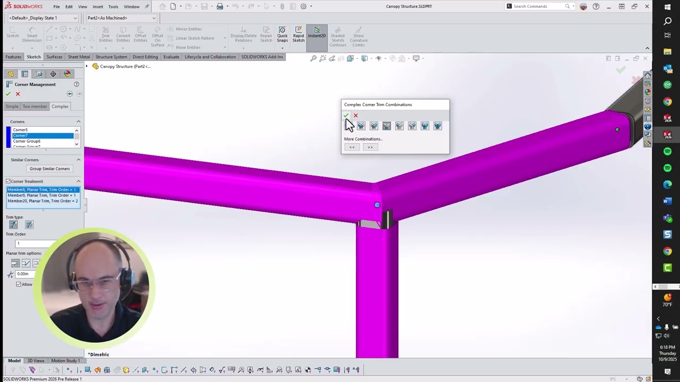
Task: Activate the Rapid Sketch tool
Action: tap(299, 35)
